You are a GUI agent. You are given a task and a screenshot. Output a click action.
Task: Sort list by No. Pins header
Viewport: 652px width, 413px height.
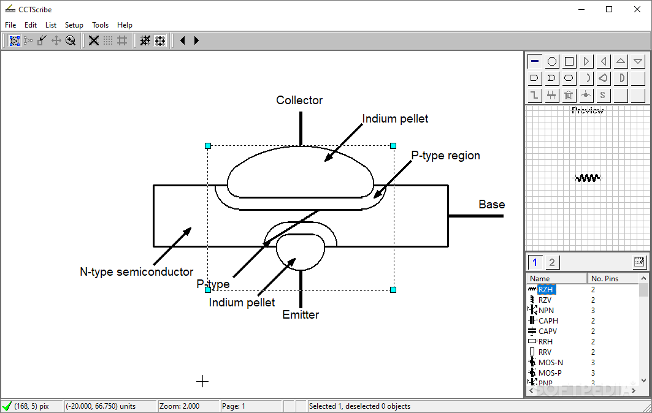pyautogui.click(x=613, y=278)
